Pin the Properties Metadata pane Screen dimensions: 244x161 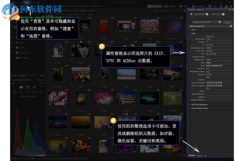pos(229,10)
